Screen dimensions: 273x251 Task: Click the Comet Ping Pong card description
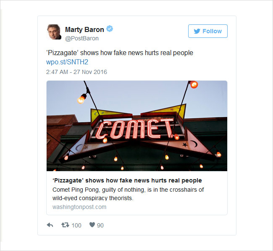coord(128,194)
